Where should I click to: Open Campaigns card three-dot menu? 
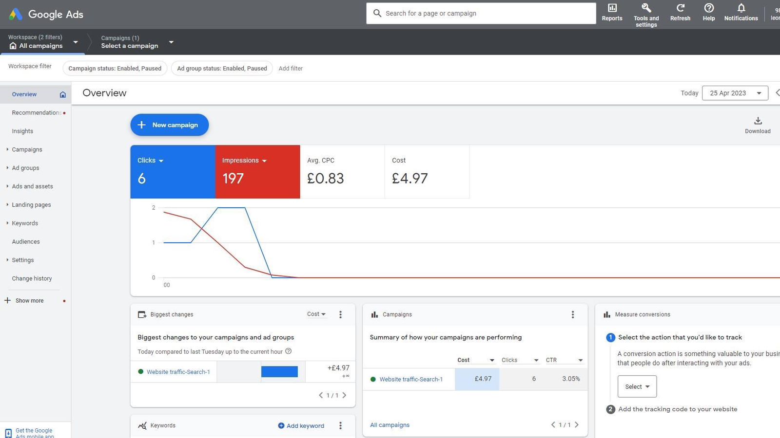point(572,314)
